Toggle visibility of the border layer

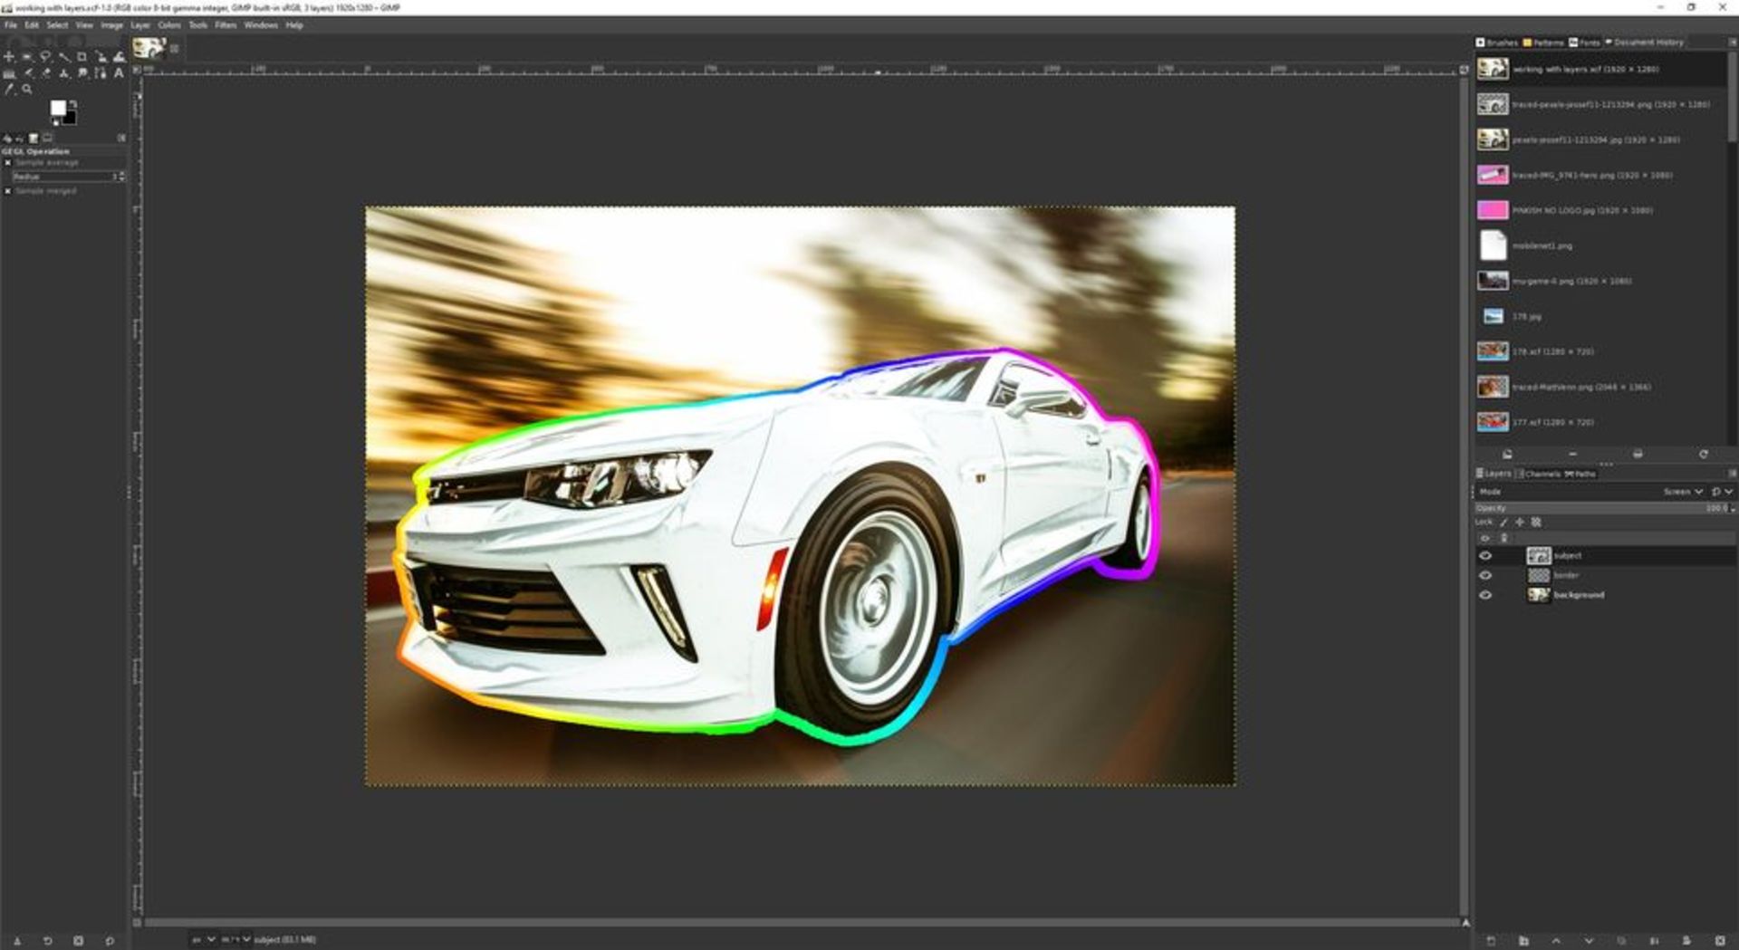1484,576
